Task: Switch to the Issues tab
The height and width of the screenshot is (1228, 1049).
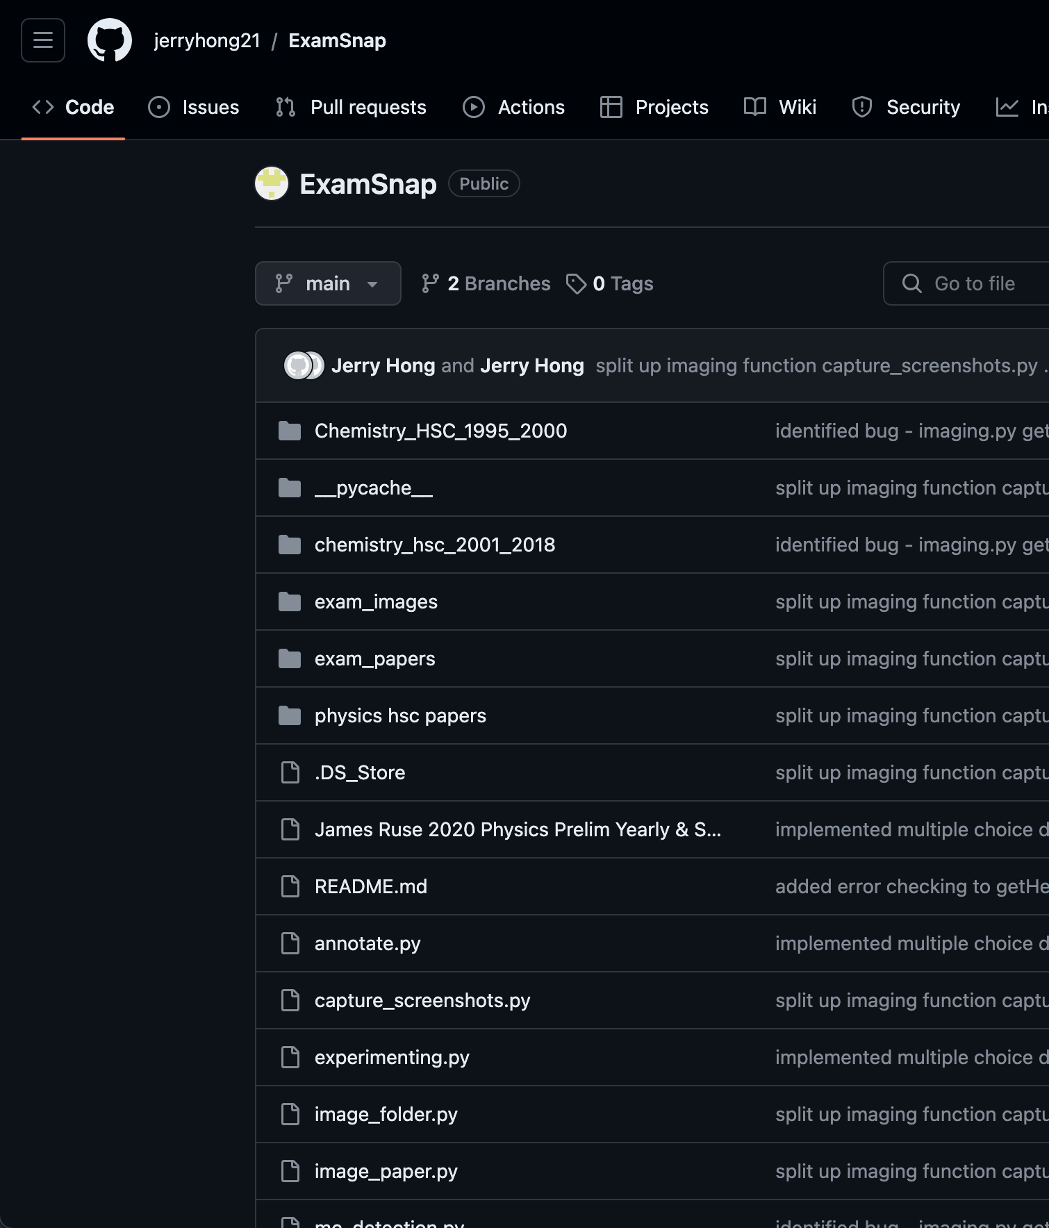Action: coord(194,107)
